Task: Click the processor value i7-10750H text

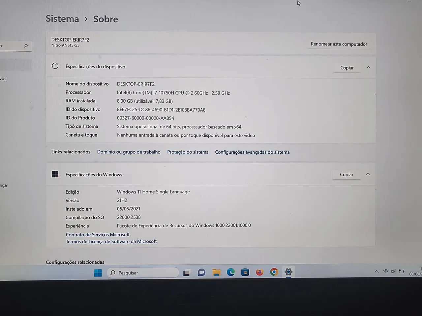Action: tap(173, 93)
